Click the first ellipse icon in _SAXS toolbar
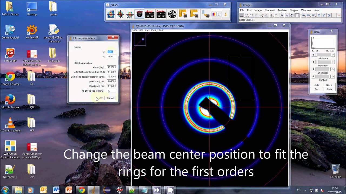This screenshot has height=194, width=346. pos(111,14)
